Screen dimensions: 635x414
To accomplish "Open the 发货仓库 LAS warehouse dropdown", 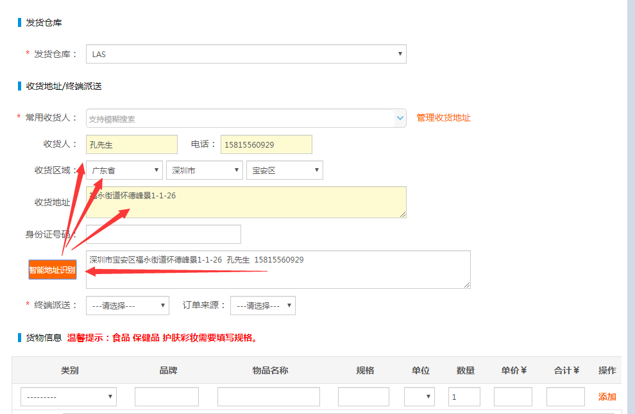I will 246,54.
